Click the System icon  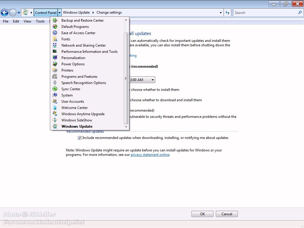tap(55, 95)
